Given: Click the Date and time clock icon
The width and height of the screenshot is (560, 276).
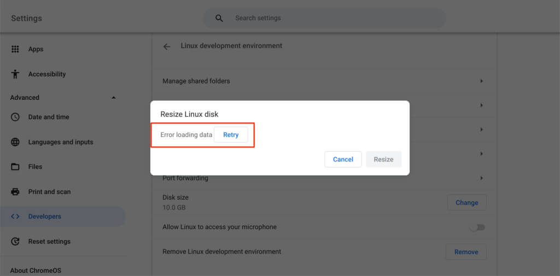Looking at the screenshot, I should coord(15,117).
